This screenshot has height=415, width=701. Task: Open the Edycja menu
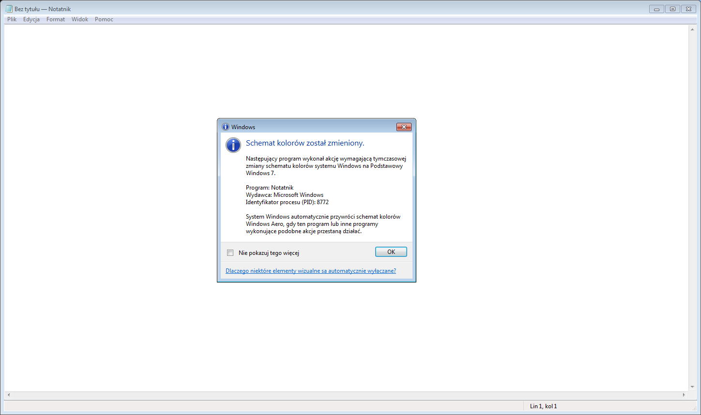point(31,19)
